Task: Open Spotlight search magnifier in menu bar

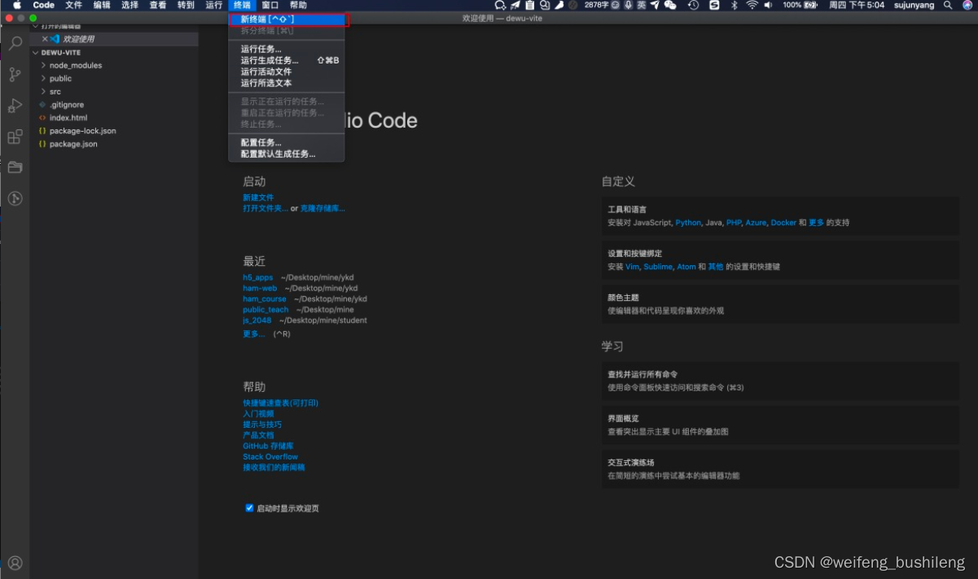Action: pyautogui.click(x=947, y=5)
